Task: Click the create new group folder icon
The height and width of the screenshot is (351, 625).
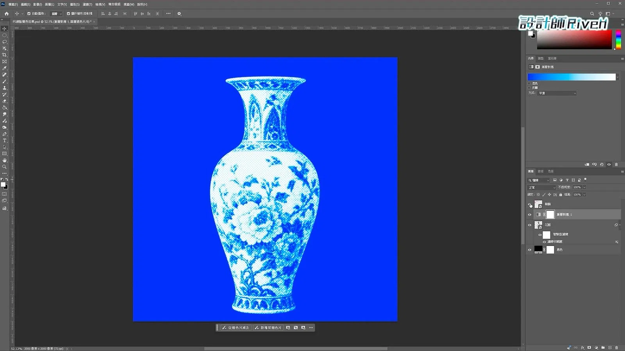Action: click(603, 347)
